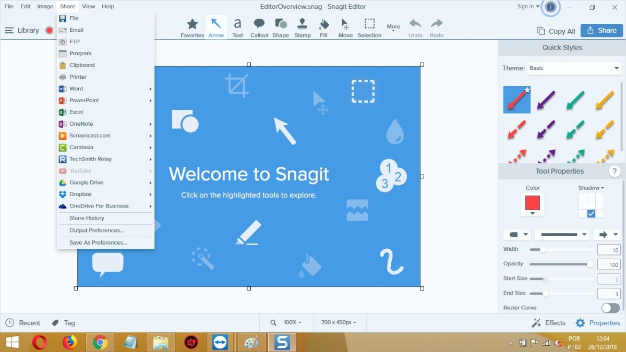
Task: Choose Email in the Share menu
Action: point(105,30)
